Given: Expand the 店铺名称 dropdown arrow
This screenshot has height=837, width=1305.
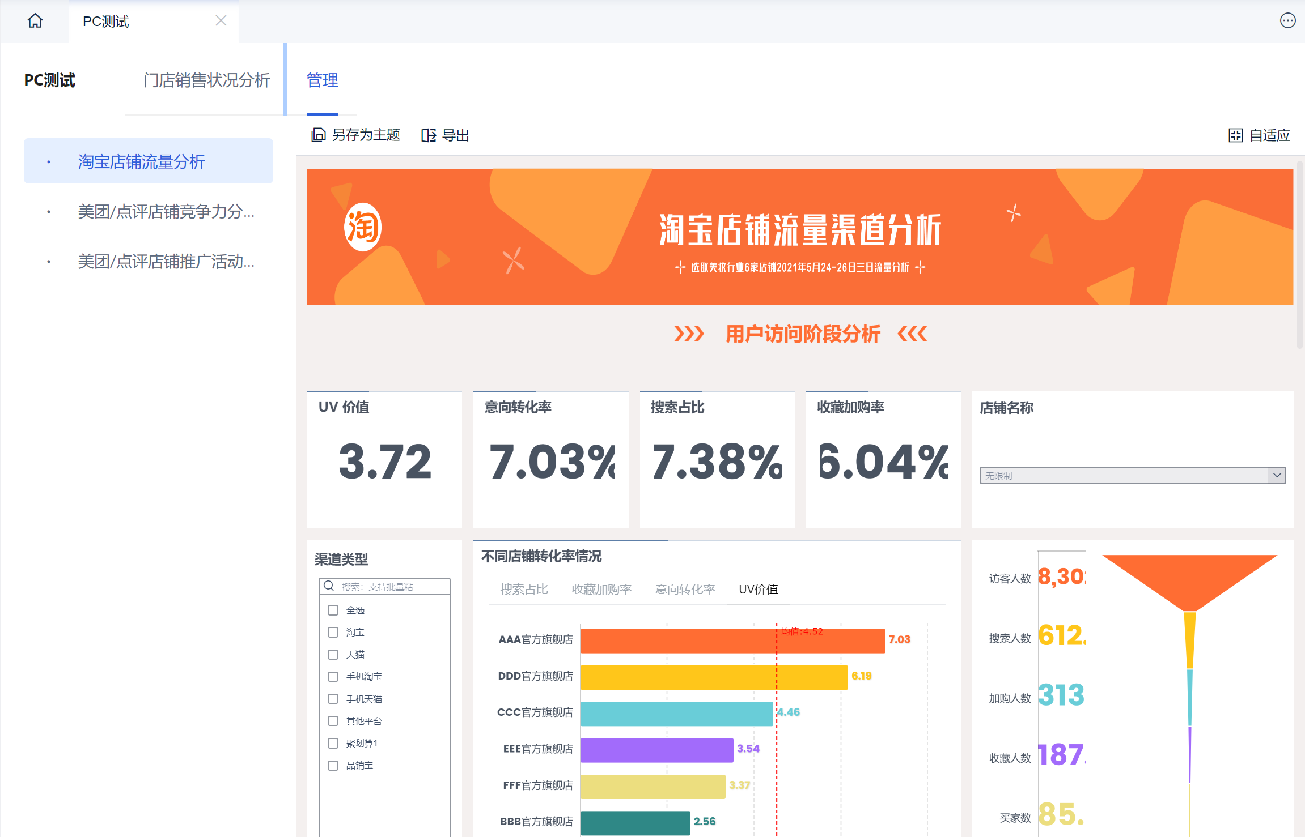Looking at the screenshot, I should [1277, 475].
